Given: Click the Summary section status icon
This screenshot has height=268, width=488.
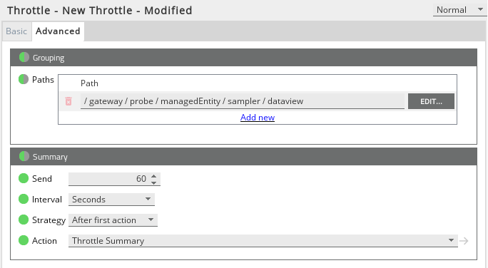Looking at the screenshot, I should click(24, 156).
